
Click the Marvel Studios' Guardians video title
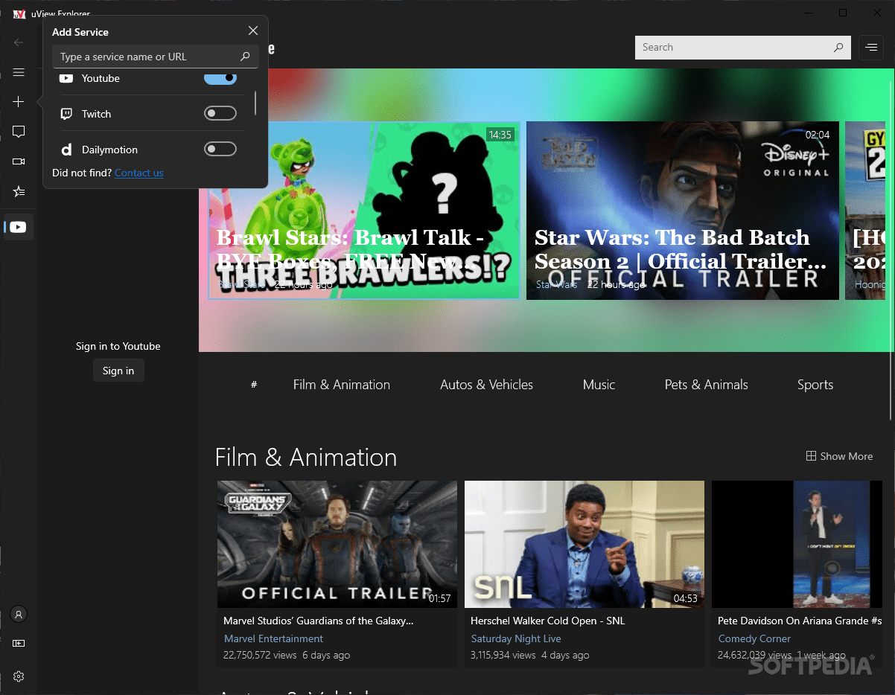[318, 621]
